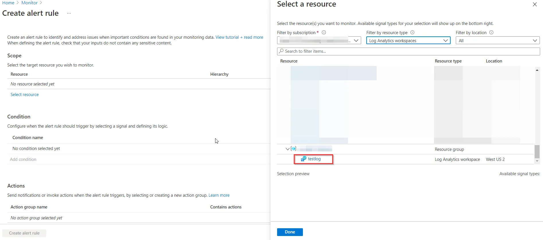Open the Log Analytics workspaces resource type dropdown
Screen dimensions: 543x240
pos(408,41)
